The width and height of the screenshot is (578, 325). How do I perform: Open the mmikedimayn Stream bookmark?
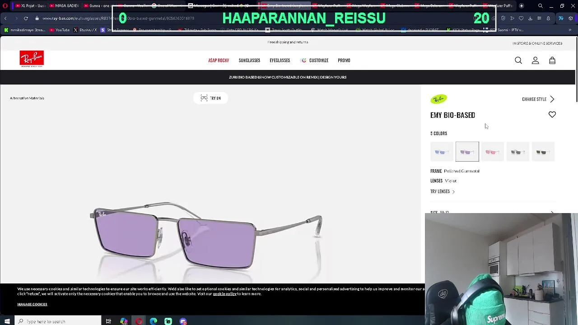click(x=25, y=30)
